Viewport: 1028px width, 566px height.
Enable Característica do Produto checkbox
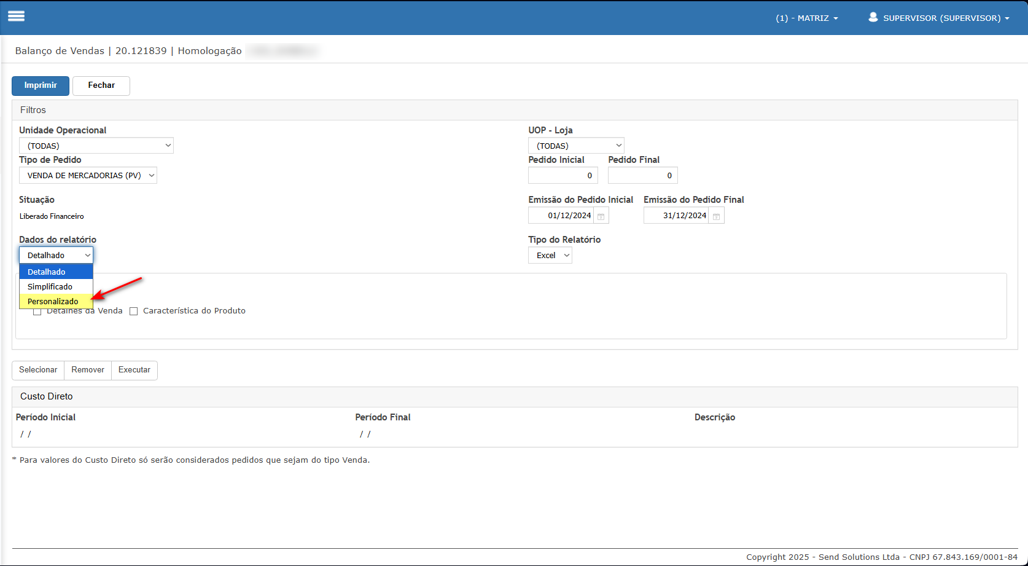(x=134, y=312)
